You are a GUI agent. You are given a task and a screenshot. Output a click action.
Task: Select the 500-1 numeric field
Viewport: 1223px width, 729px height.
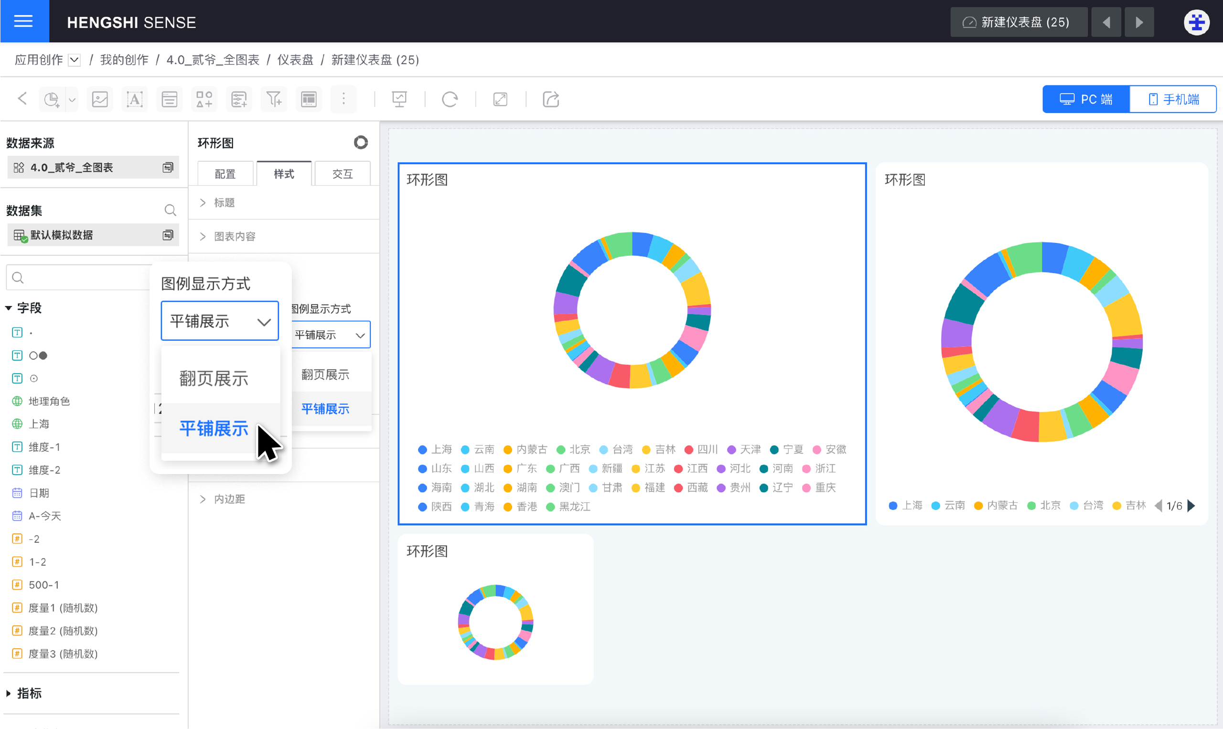(44, 584)
